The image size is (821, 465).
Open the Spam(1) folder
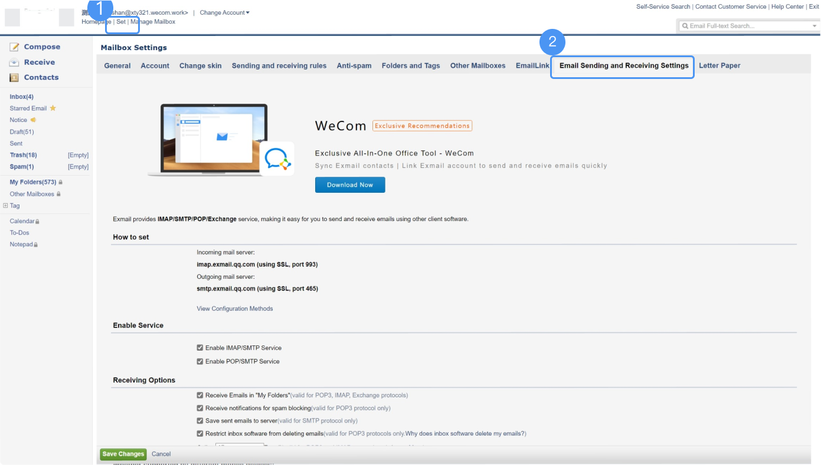point(22,167)
